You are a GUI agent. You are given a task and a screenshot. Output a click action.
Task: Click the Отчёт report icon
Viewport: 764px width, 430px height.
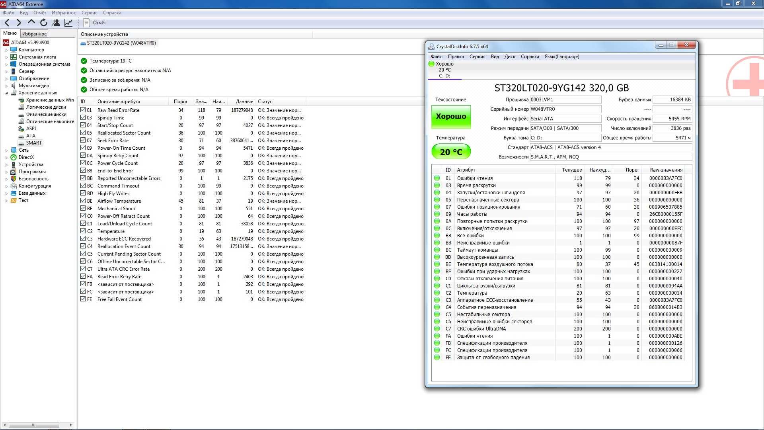click(x=86, y=23)
